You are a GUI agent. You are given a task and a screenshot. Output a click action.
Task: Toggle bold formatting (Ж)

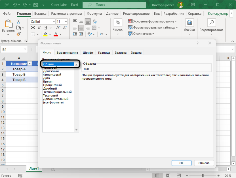point(33,28)
